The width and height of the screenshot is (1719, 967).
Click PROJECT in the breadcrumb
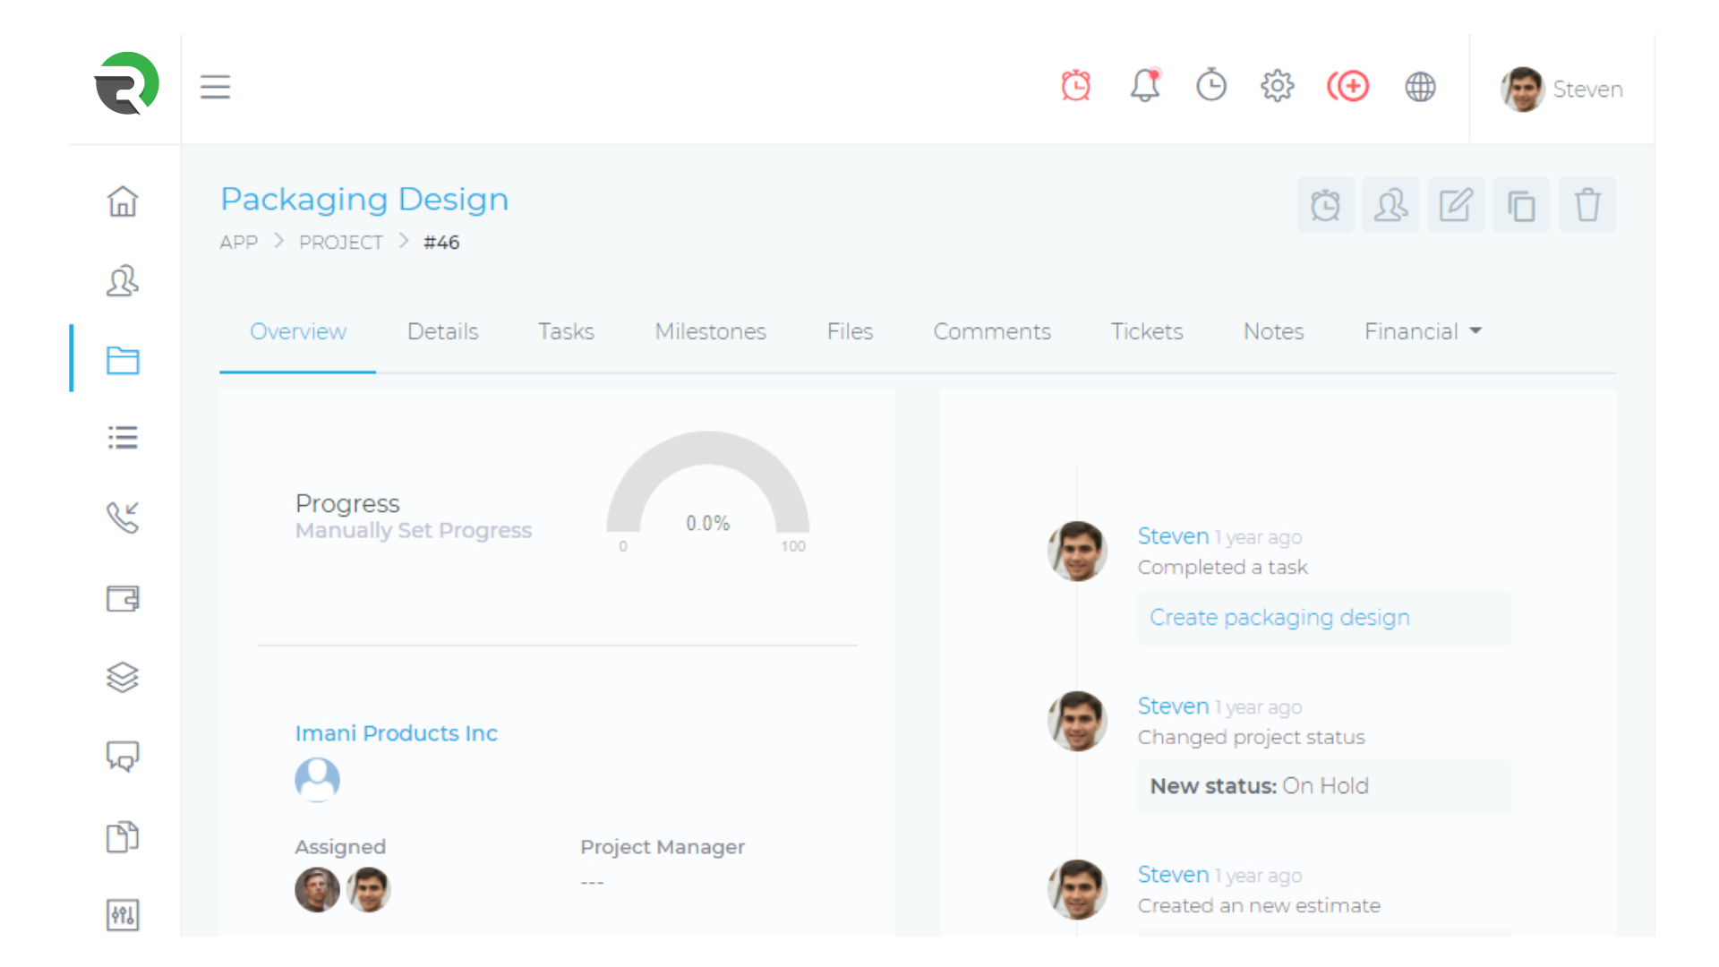[x=340, y=243]
